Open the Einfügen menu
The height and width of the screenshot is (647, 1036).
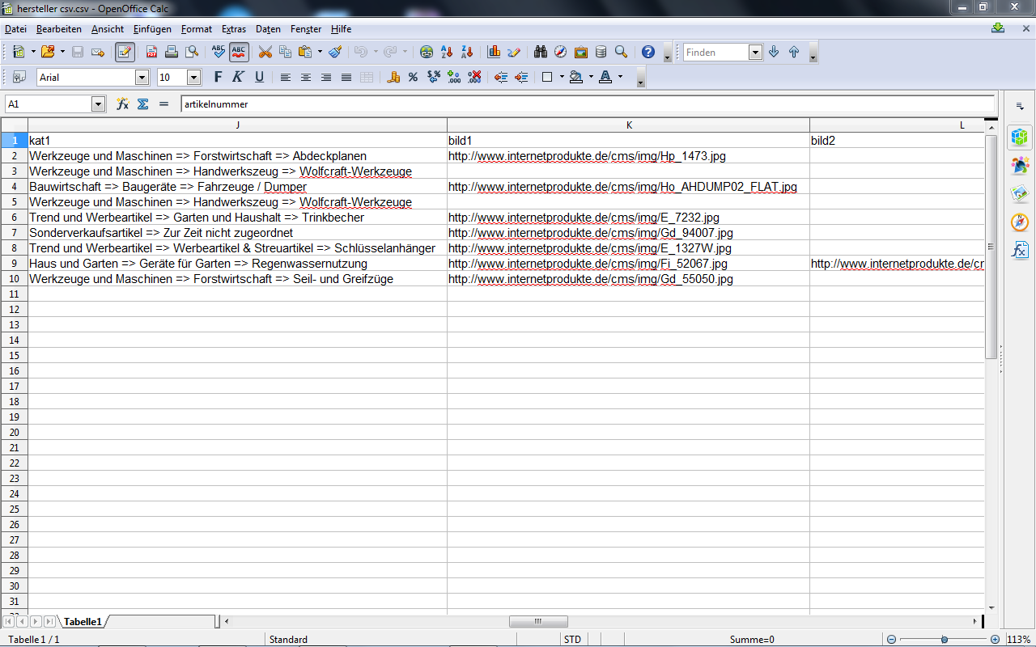152,29
